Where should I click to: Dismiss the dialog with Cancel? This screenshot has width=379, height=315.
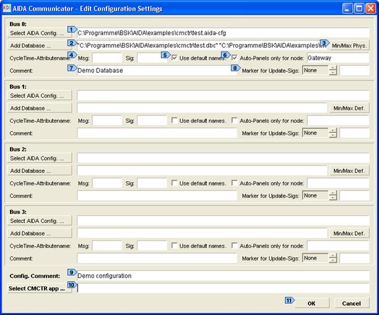pyautogui.click(x=352, y=303)
